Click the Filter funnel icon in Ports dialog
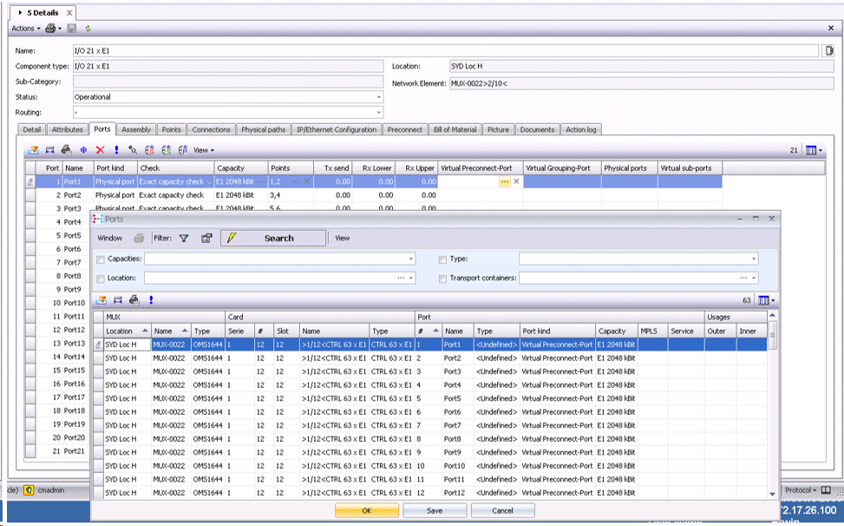This screenshot has height=526, width=844. click(x=184, y=238)
